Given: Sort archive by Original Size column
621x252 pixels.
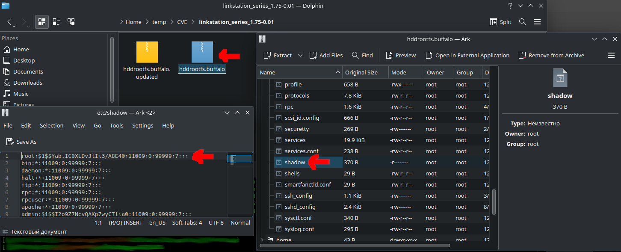Looking at the screenshot, I should click(x=366, y=72).
